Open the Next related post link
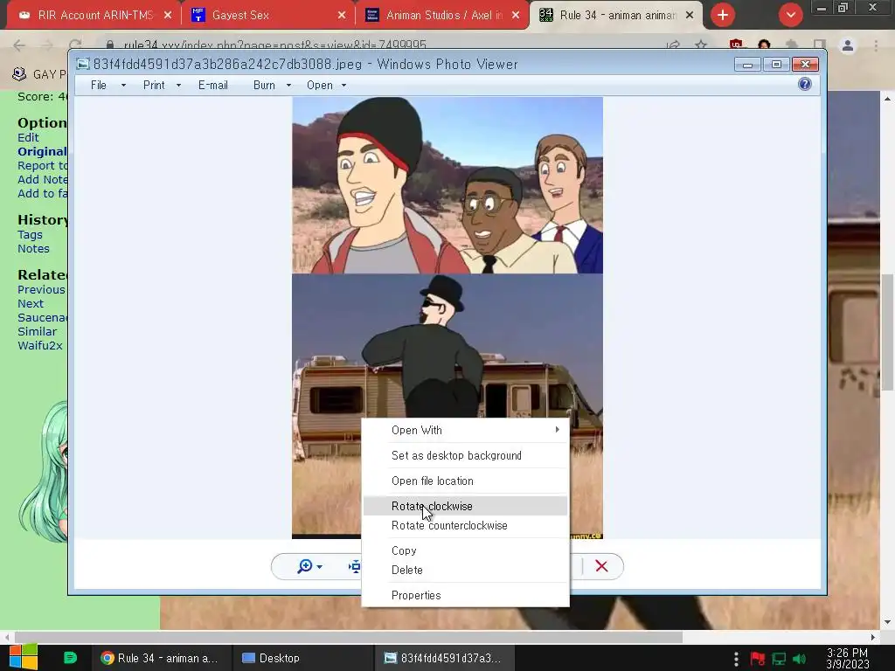The height and width of the screenshot is (671, 895). click(31, 303)
